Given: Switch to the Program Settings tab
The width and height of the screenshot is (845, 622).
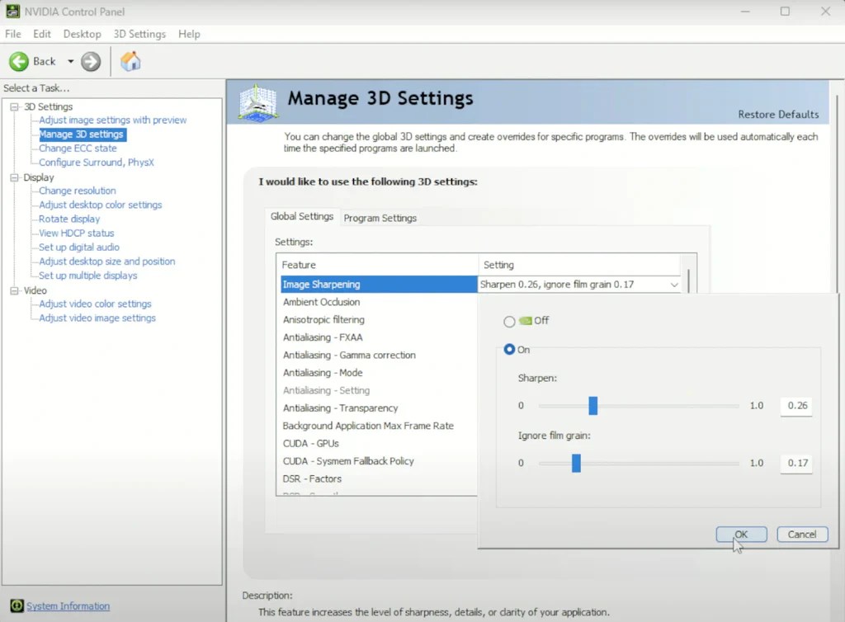Looking at the screenshot, I should [x=380, y=217].
